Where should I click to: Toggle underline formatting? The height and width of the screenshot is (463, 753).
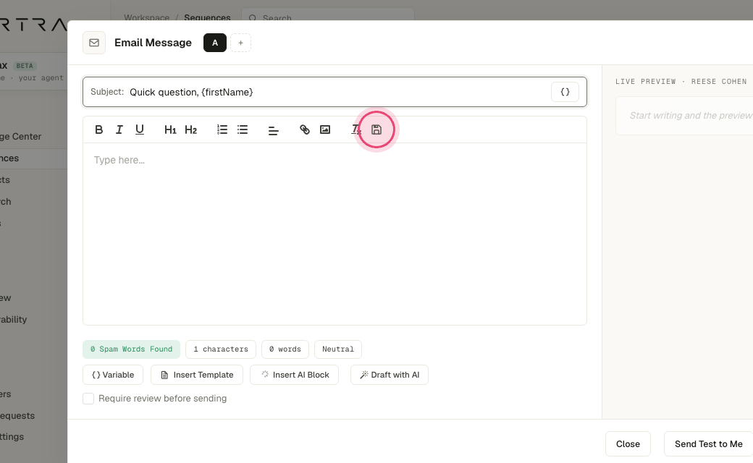(x=139, y=129)
